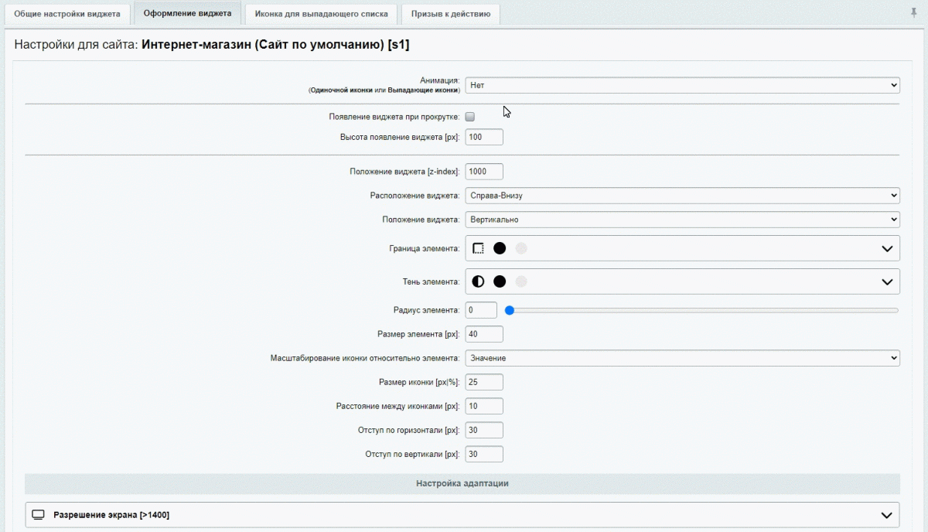
Task: Click the half-circle shadow icon in Тень элемента
Action: [478, 281]
